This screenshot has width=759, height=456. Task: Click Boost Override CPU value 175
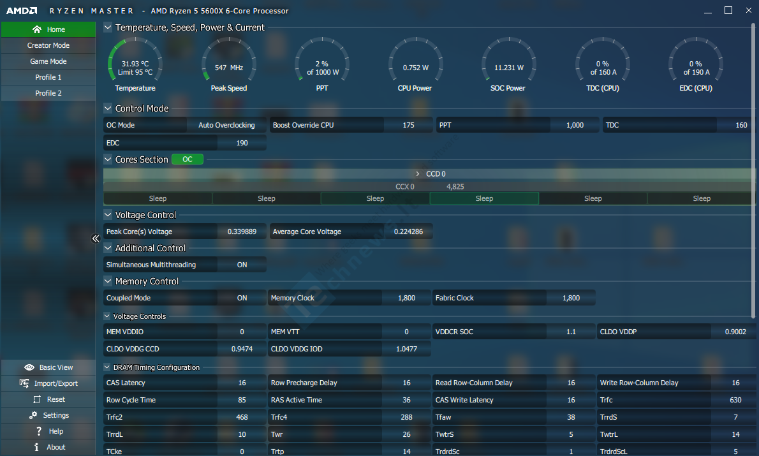click(x=409, y=125)
